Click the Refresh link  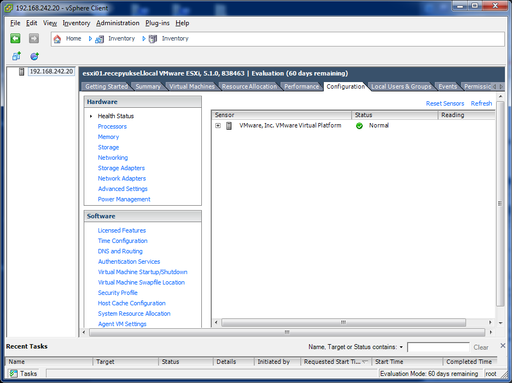481,103
